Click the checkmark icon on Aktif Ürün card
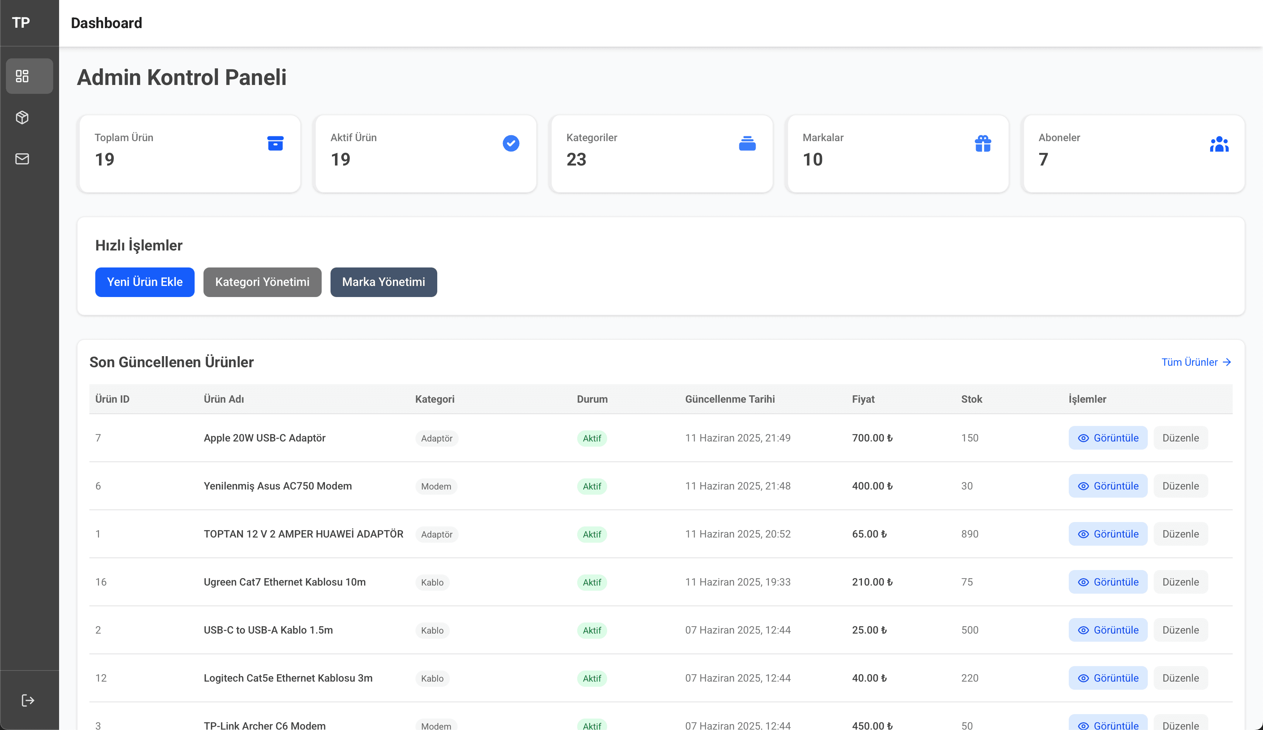Viewport: 1263px width, 730px height. pos(511,143)
